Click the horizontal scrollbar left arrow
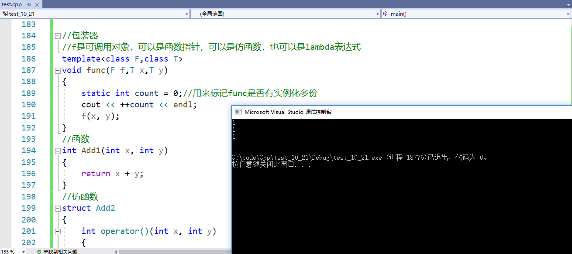This screenshot has width=572, height=254. [x=116, y=251]
